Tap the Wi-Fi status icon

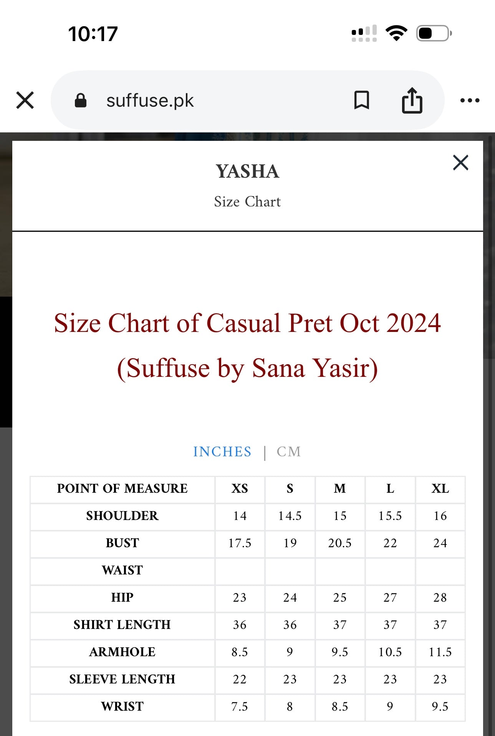(397, 33)
